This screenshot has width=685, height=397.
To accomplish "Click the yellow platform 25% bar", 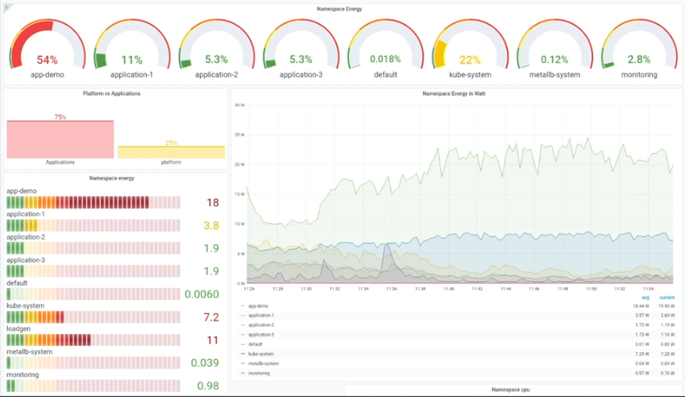I will click(x=171, y=151).
